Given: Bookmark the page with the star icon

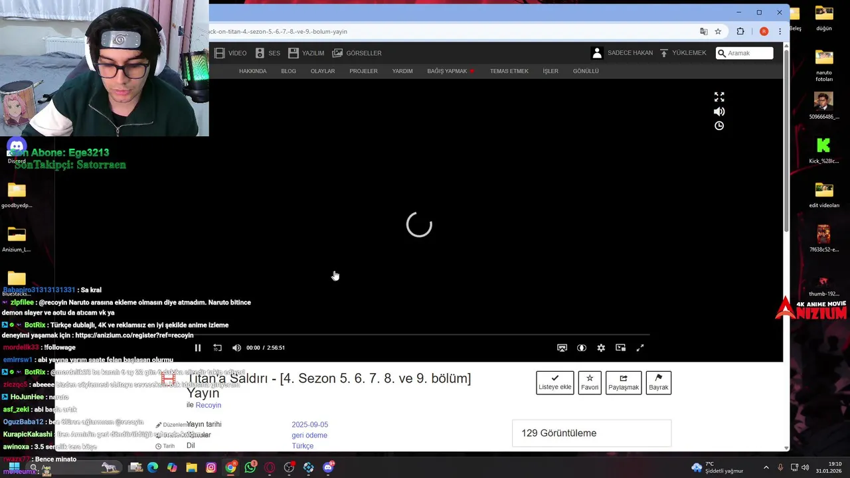Looking at the screenshot, I should [718, 31].
